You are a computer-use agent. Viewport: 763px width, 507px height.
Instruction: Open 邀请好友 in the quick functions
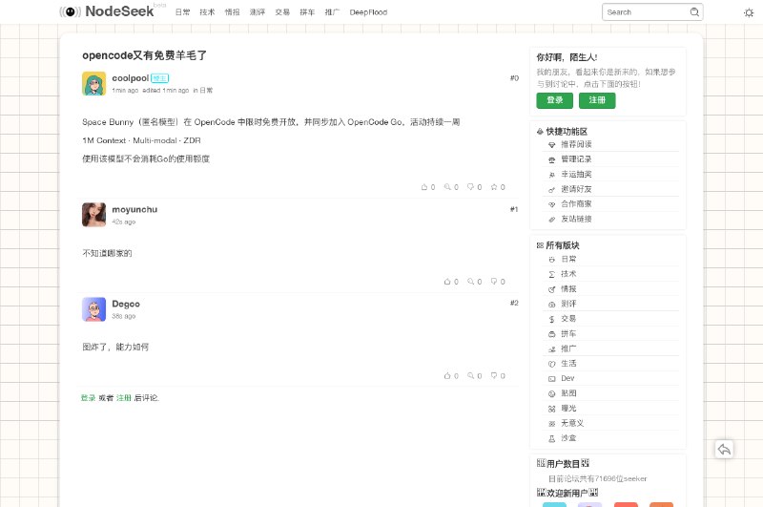(576, 189)
